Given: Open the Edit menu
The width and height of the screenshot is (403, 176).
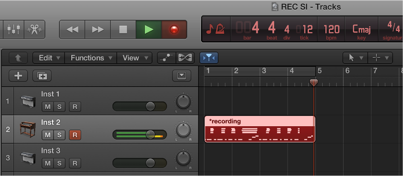Looking at the screenshot, I should pyautogui.click(x=49, y=58).
